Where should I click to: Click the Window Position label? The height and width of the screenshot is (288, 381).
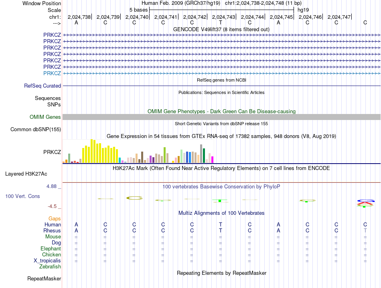42,3
